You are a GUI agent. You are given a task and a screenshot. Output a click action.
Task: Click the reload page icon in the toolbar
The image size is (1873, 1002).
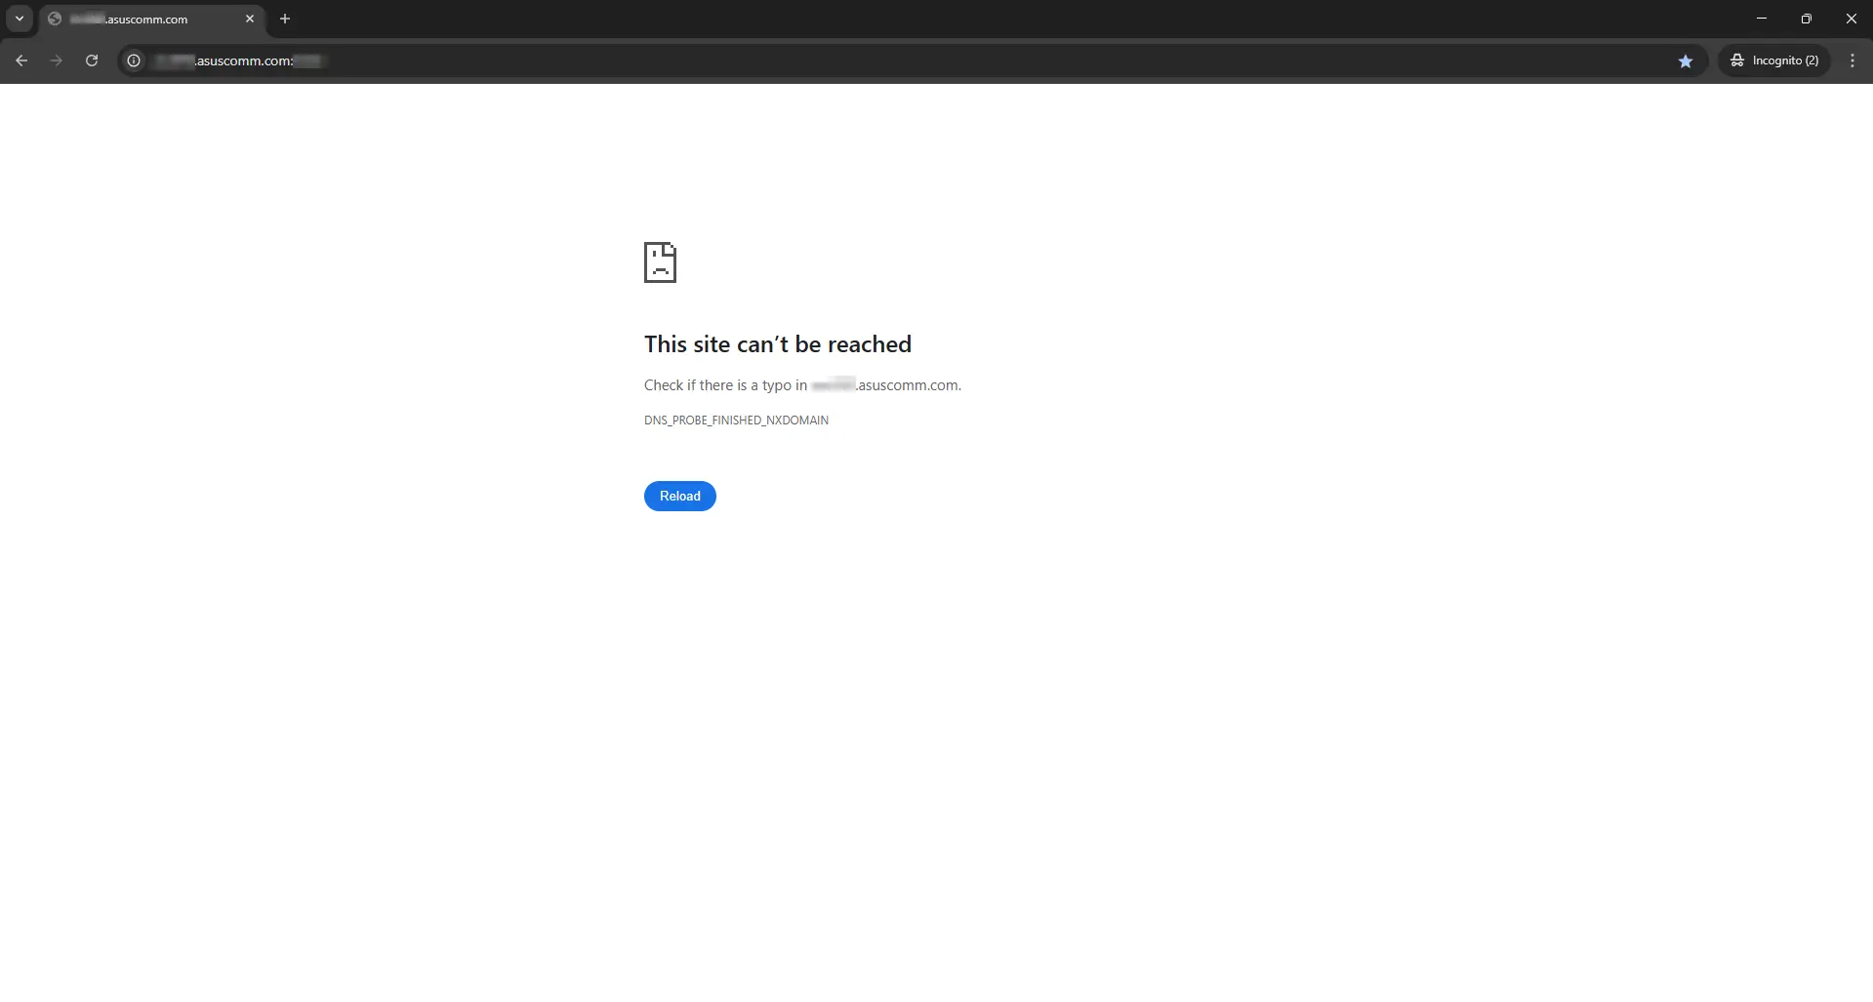coord(92,60)
